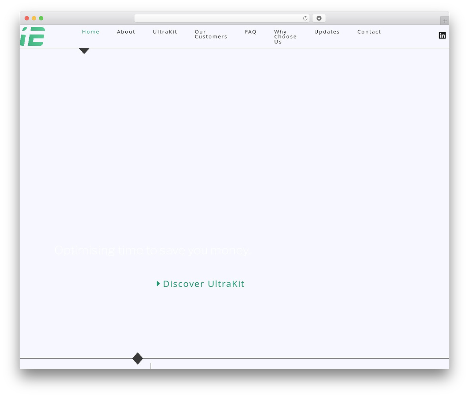
Task: Navigate to UltraKit menu item
Action: (165, 32)
